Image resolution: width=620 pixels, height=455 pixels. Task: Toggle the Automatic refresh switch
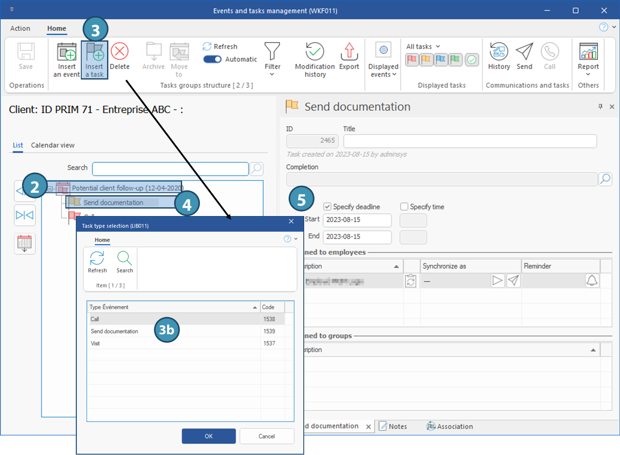(x=212, y=60)
